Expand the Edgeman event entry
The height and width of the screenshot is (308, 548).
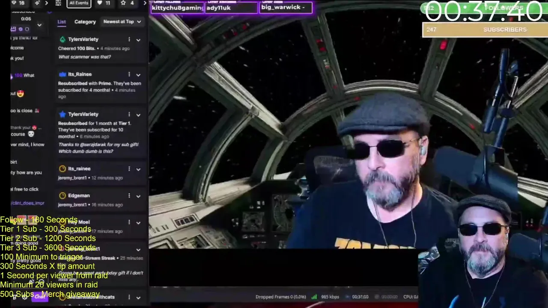[138, 196]
